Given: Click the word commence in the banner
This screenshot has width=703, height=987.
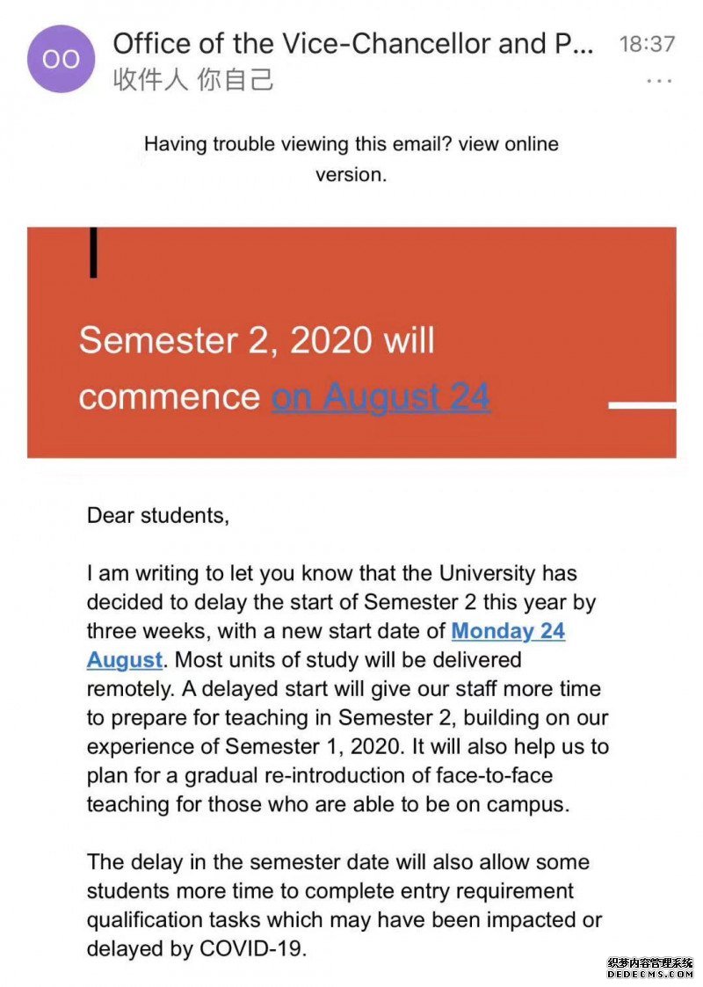Looking at the screenshot, I should 170,397.
